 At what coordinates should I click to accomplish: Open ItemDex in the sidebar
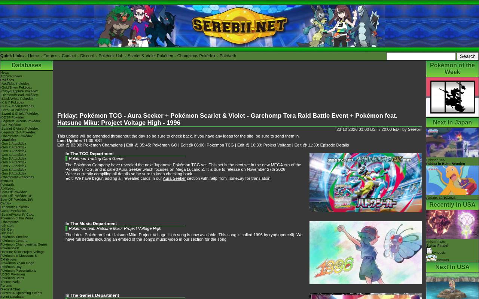pos(7,181)
